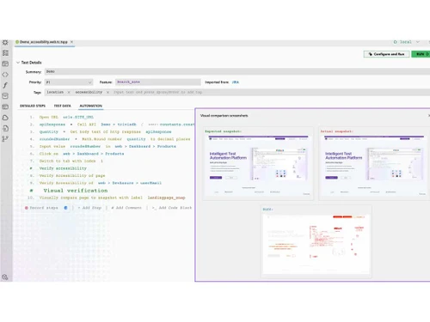Open the functions (f) icon in sidebar
This screenshot has height=322, width=430.
click(5, 85)
